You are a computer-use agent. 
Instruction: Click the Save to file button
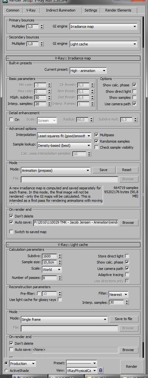tap(123, 319)
